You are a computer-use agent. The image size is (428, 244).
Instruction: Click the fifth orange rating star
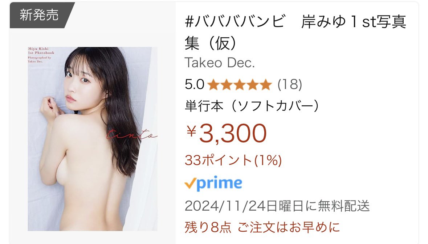pos(266,85)
